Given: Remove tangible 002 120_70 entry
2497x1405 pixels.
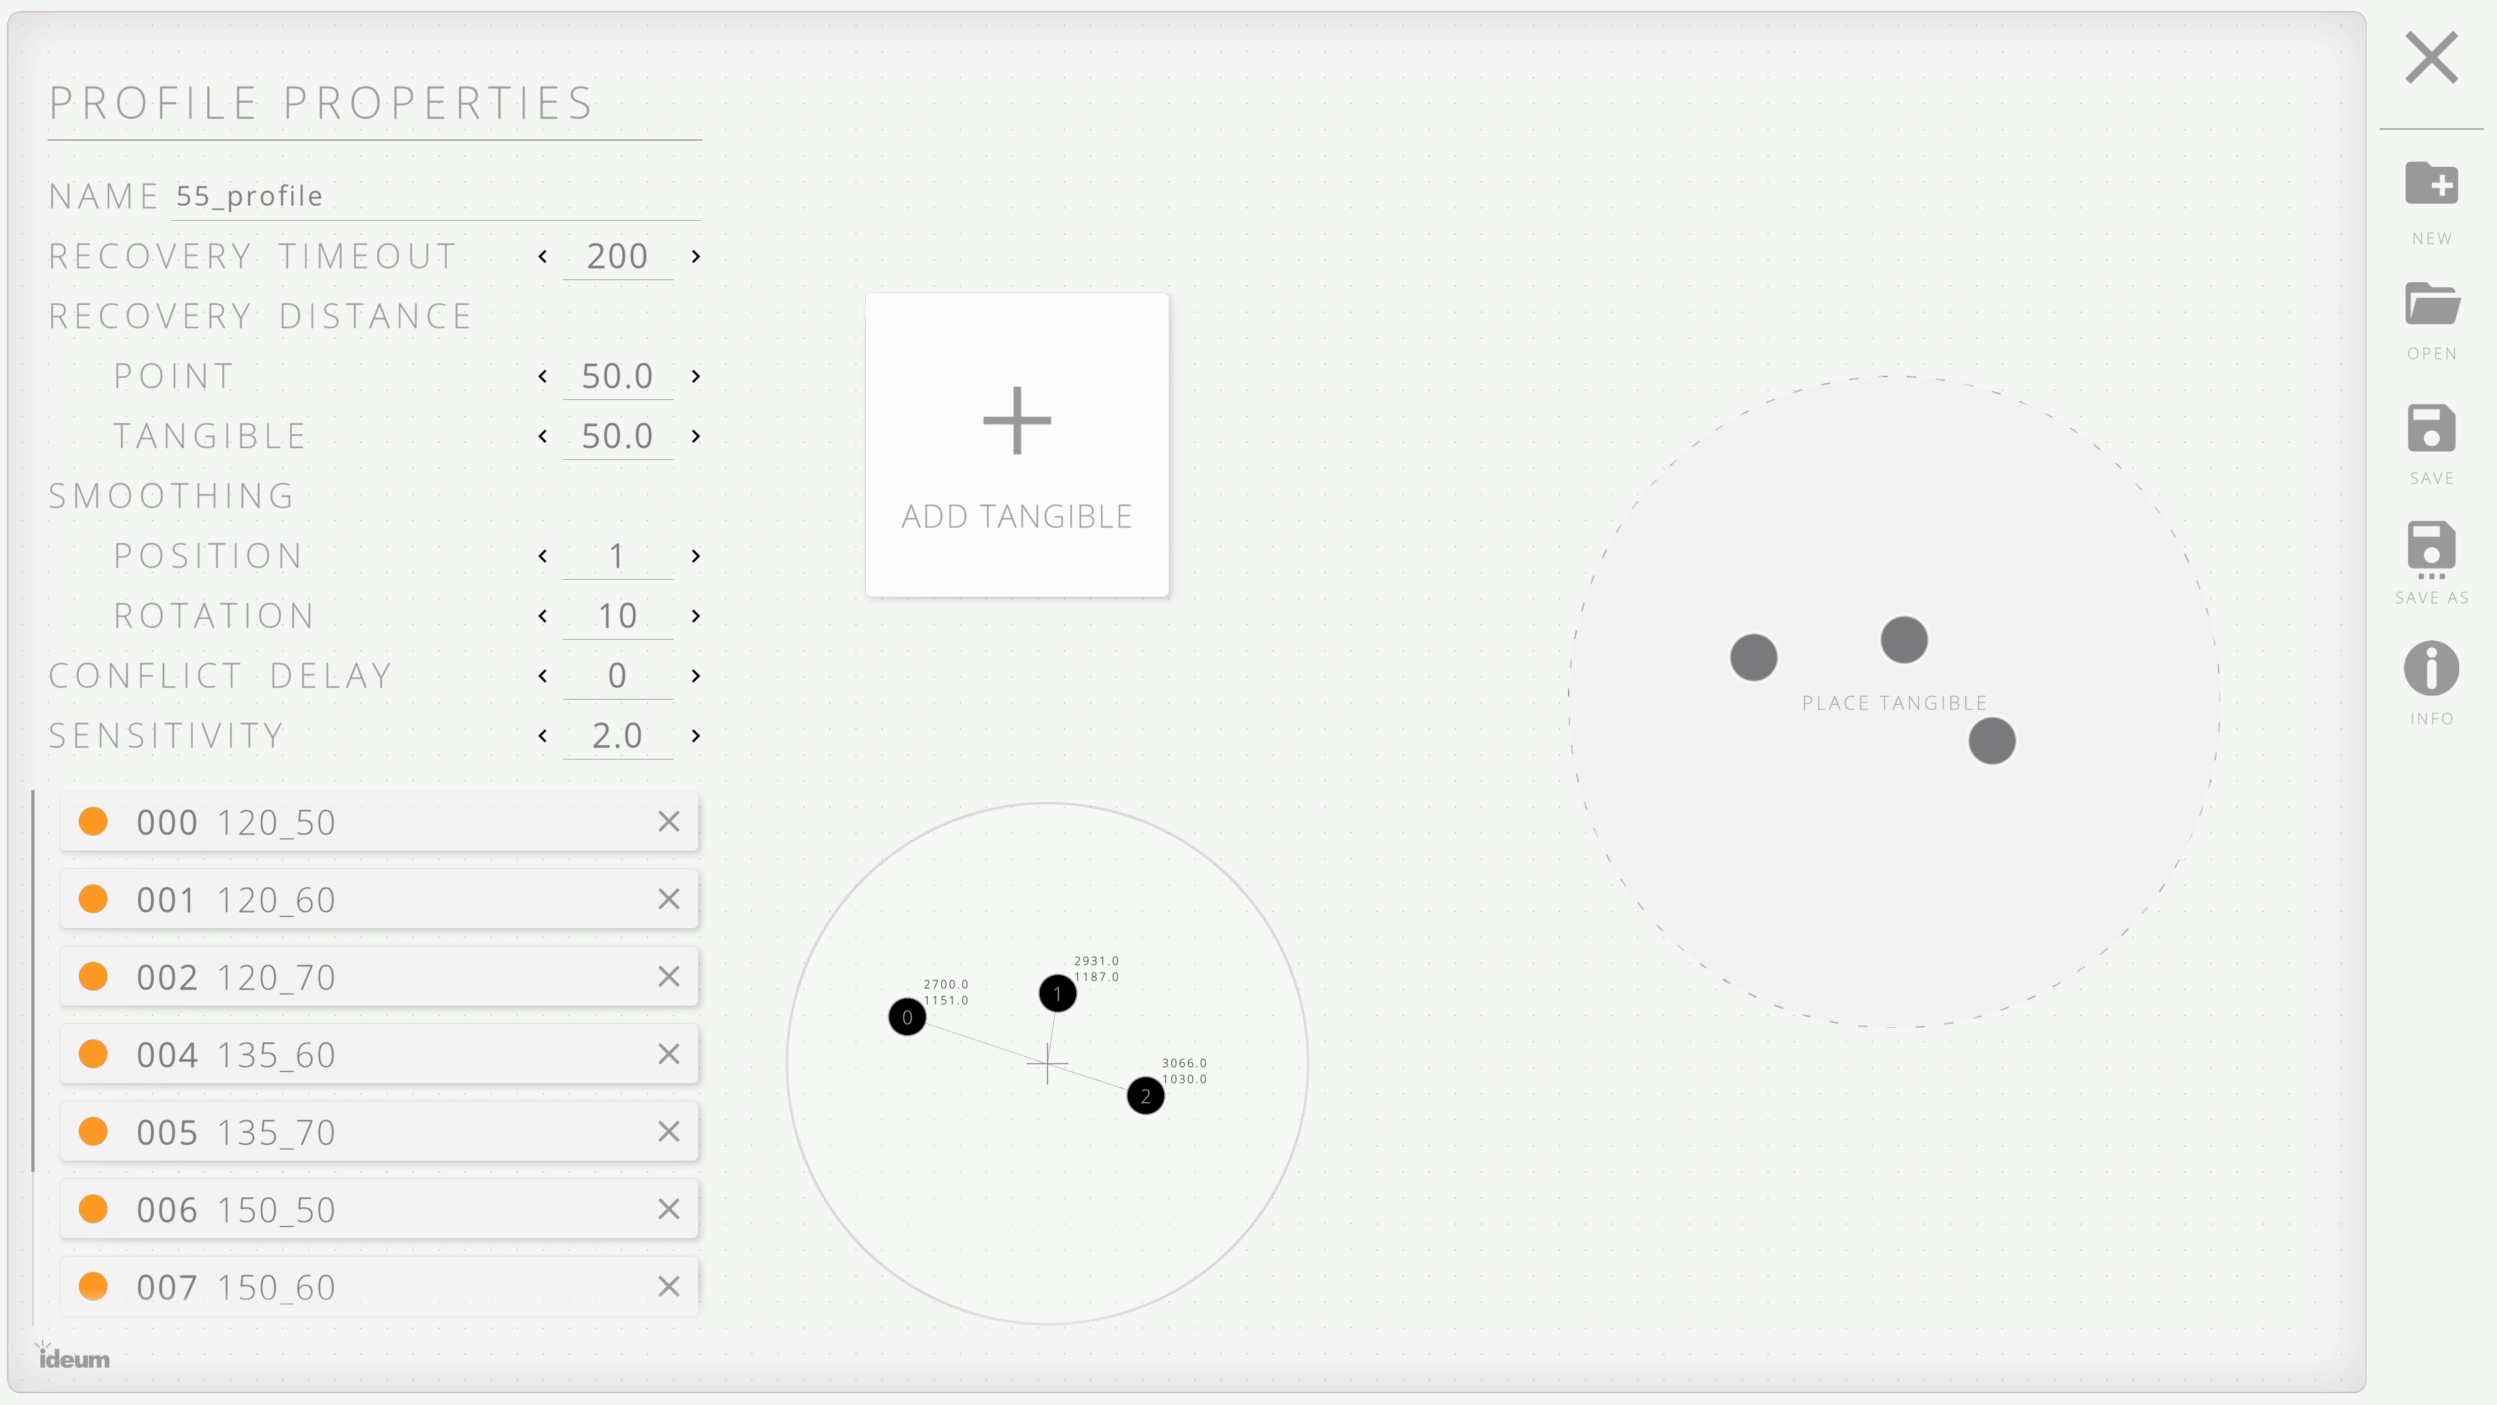Looking at the screenshot, I should [x=670, y=976].
